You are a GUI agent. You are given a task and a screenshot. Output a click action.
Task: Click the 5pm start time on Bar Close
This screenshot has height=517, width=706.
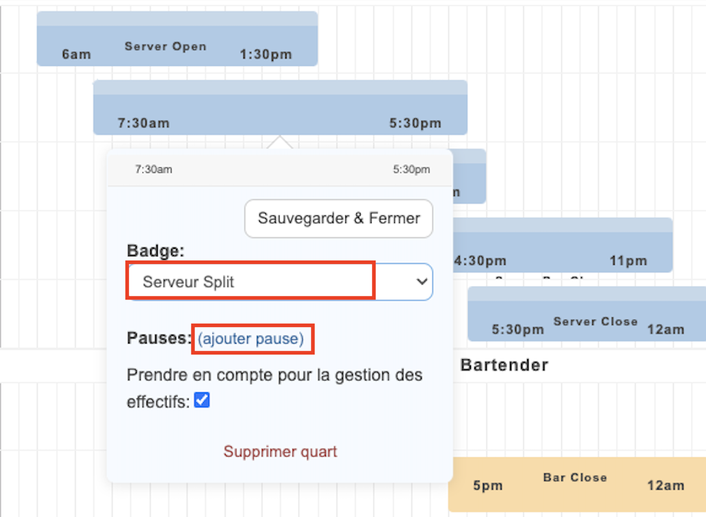[488, 485]
